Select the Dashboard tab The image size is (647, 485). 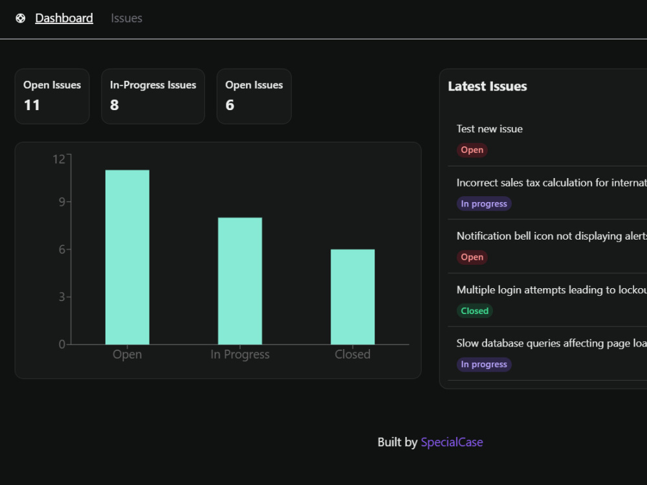point(63,18)
